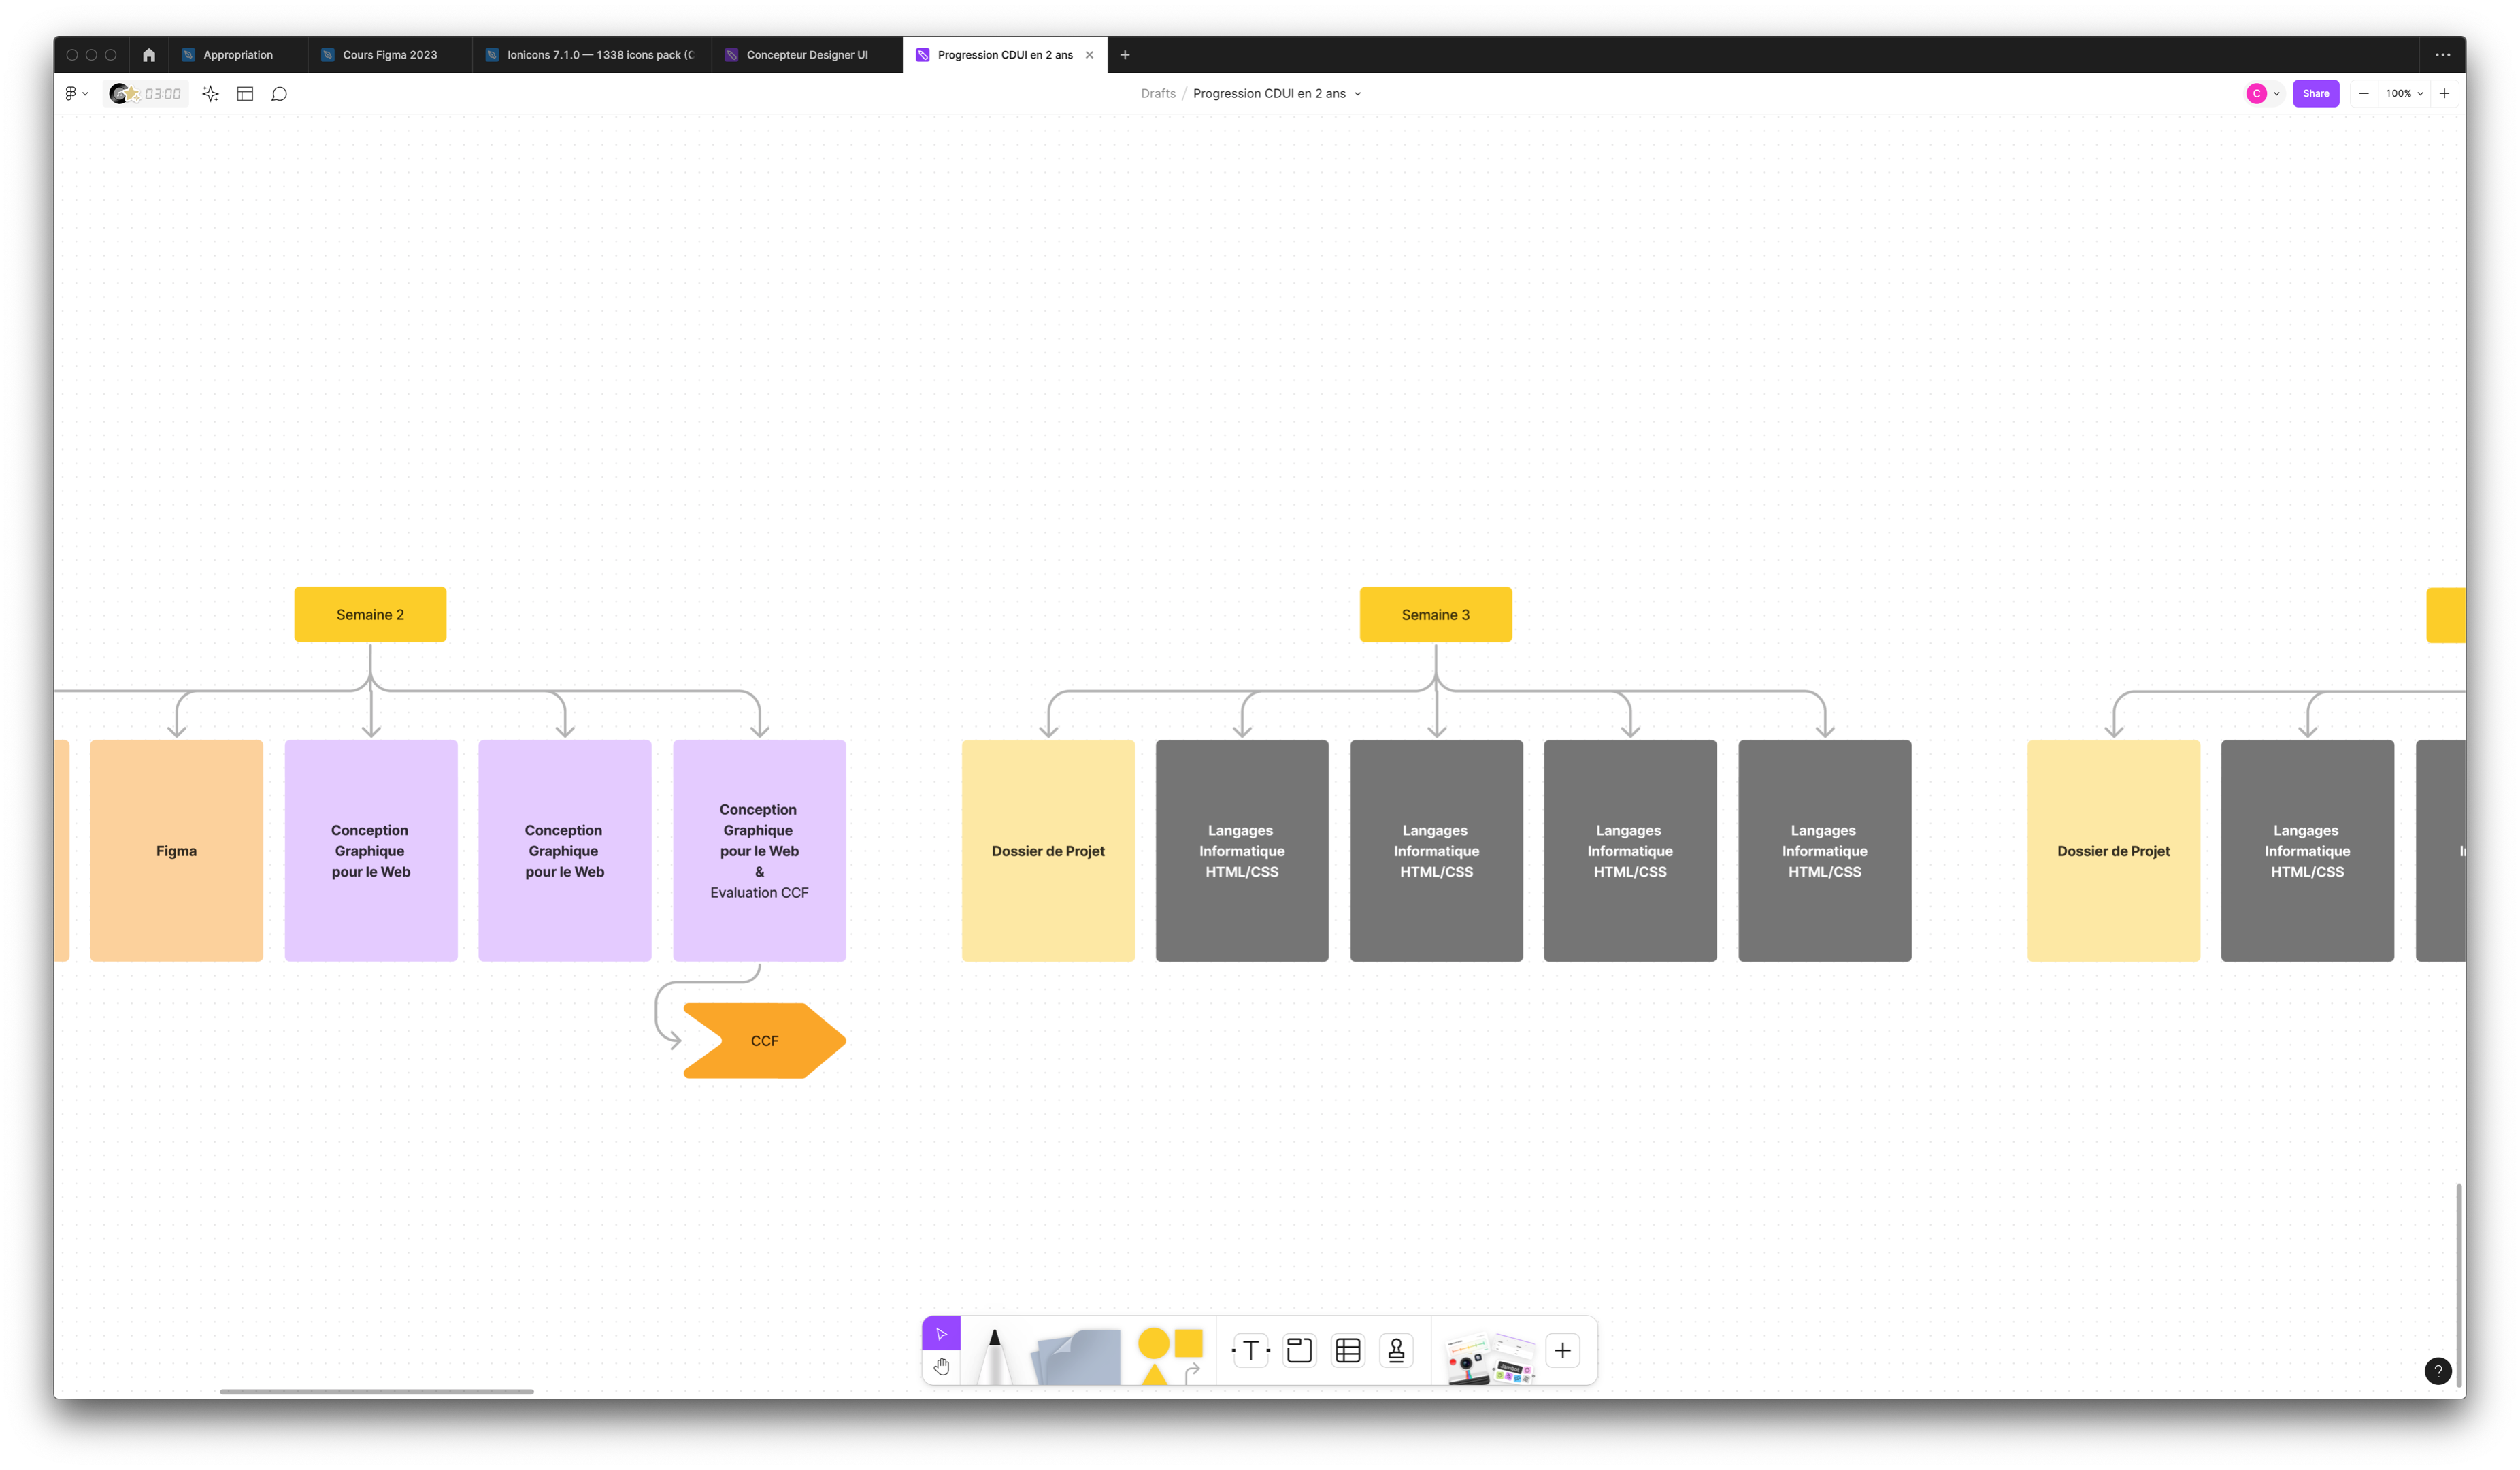
Task: Open the AI sparkle actions icon
Action: (x=210, y=94)
